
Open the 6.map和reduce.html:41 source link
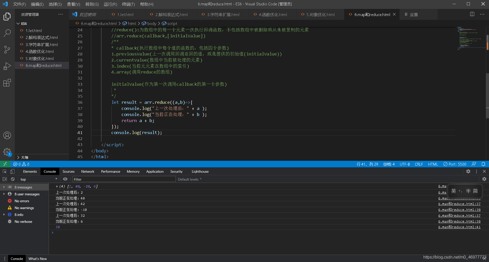click(x=459, y=227)
